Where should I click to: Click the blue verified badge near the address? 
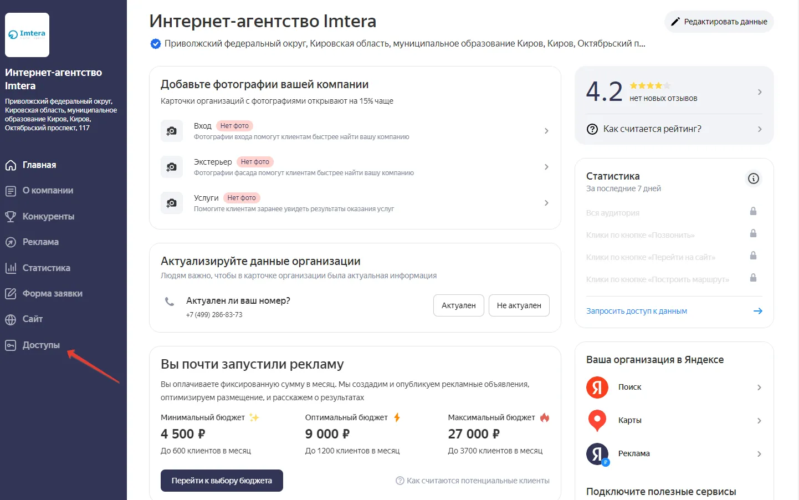click(x=156, y=44)
